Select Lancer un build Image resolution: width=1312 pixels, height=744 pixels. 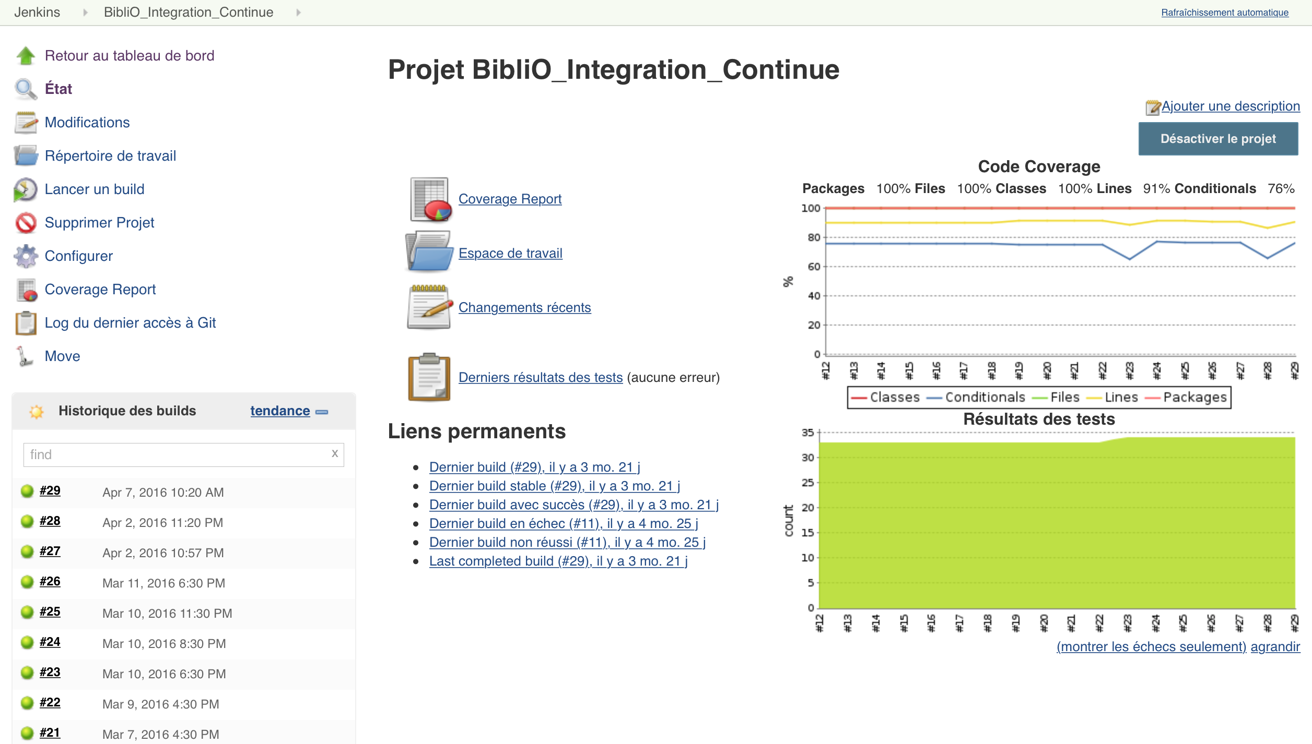tap(95, 189)
